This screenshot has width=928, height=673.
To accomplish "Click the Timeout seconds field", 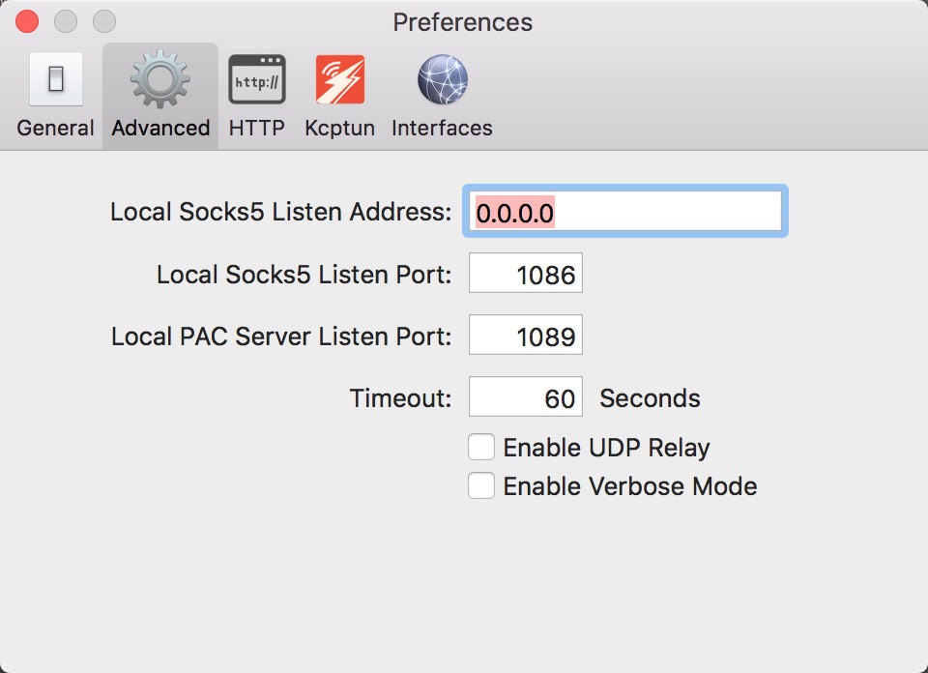I will (526, 397).
